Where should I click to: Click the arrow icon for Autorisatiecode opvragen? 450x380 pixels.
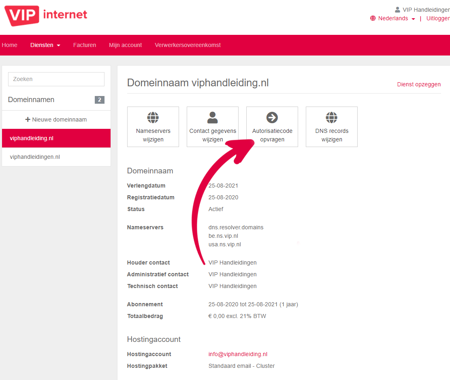pyautogui.click(x=272, y=117)
